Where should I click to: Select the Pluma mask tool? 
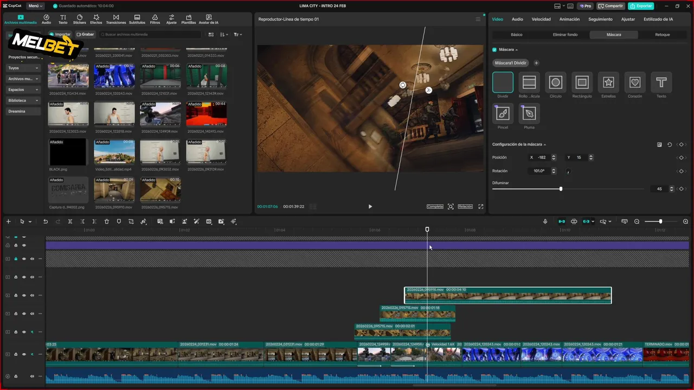pyautogui.click(x=529, y=114)
